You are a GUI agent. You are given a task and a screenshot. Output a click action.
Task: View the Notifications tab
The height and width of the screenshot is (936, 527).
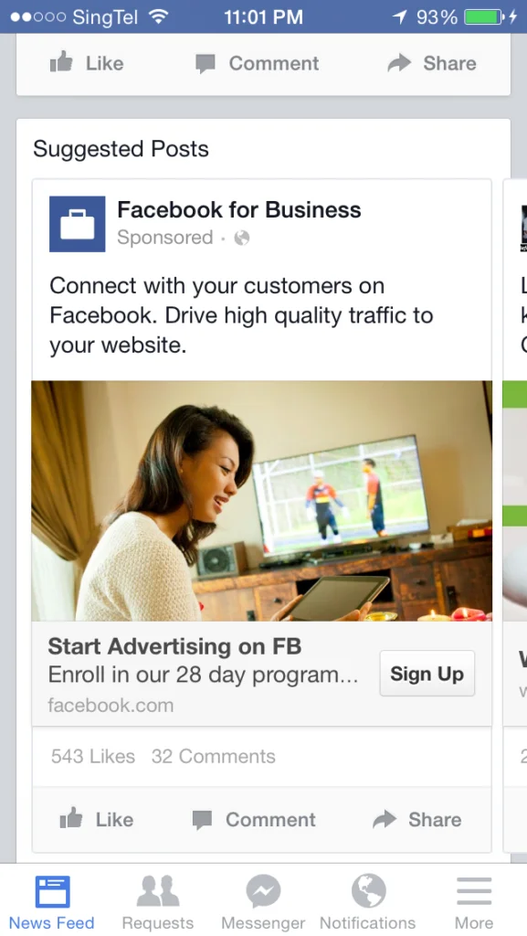coord(368,902)
